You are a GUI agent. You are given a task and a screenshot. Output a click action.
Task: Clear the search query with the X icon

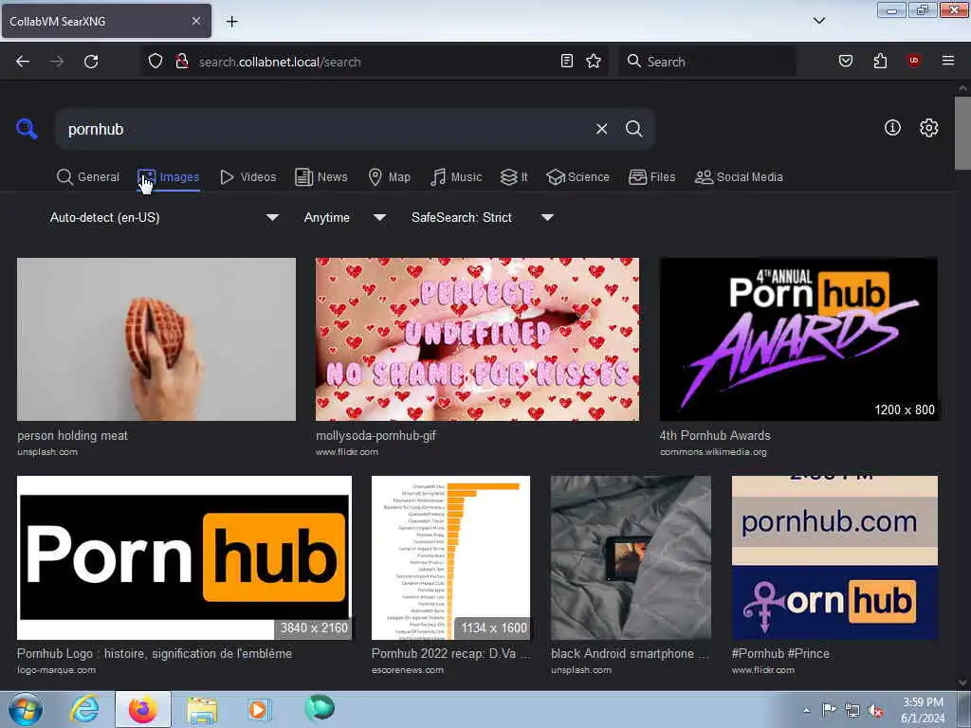click(x=601, y=129)
